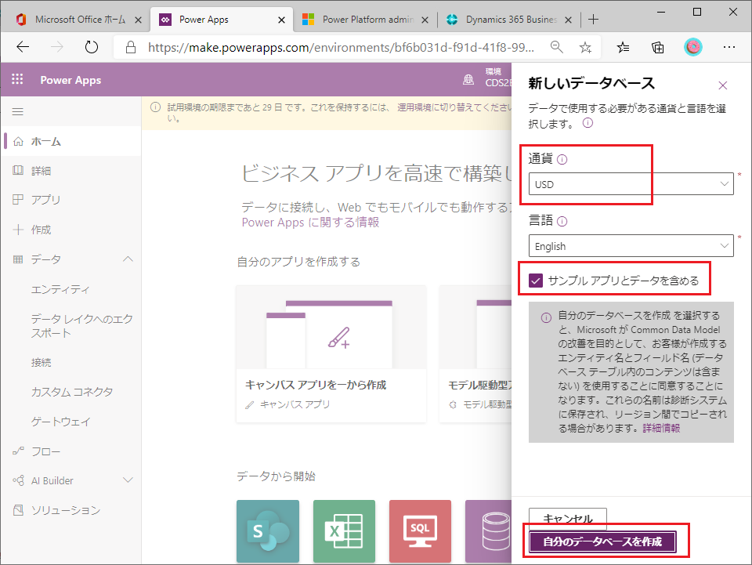Open データ レイクへのエクスポート item
Image resolution: width=752 pixels, height=565 pixels.
point(81,326)
